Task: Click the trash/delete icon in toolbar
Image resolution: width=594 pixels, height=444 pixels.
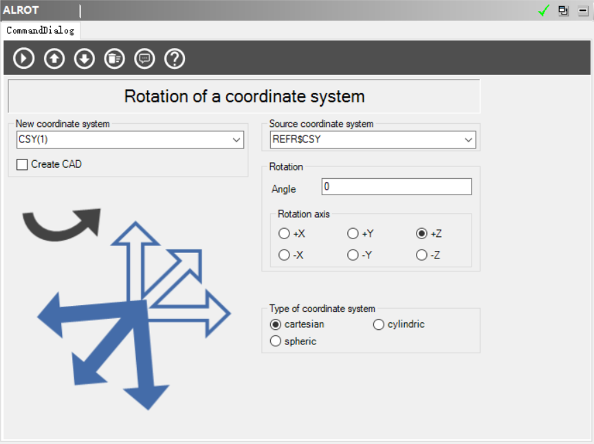Action: 114,58
